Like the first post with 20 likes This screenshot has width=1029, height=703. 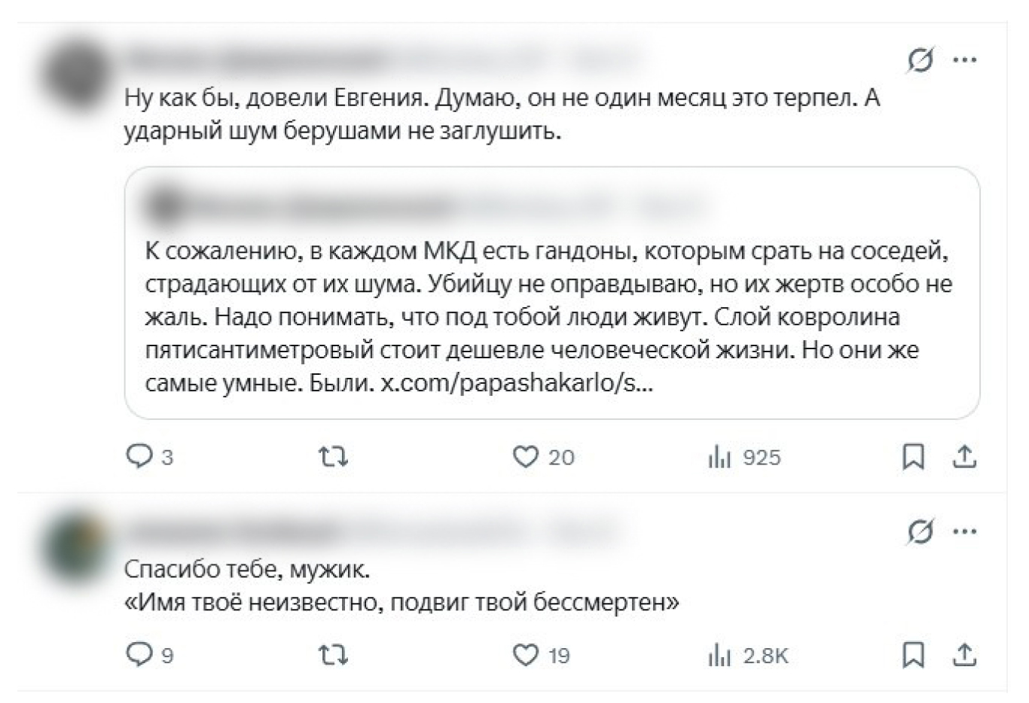point(526,456)
